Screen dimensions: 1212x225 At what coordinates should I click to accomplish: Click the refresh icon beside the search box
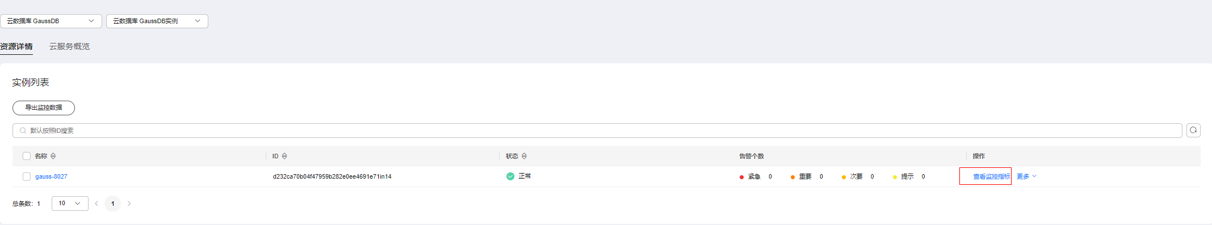tap(1193, 131)
